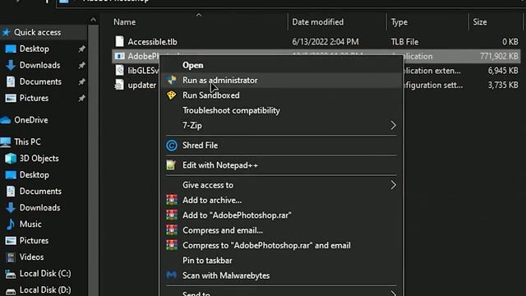Choose Scan with Malwarebytes
The image size is (526, 296).
click(x=281, y=275)
